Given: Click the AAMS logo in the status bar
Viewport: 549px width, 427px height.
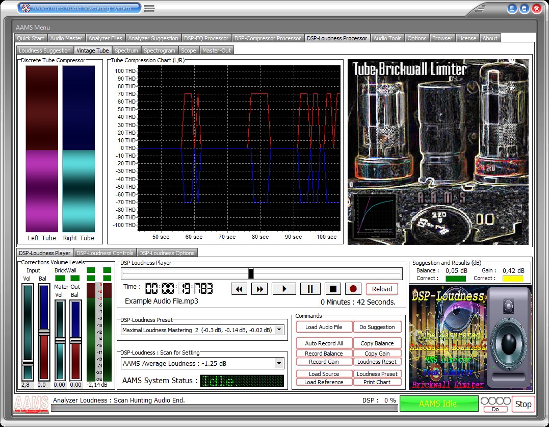Looking at the screenshot, I should tap(32, 404).
